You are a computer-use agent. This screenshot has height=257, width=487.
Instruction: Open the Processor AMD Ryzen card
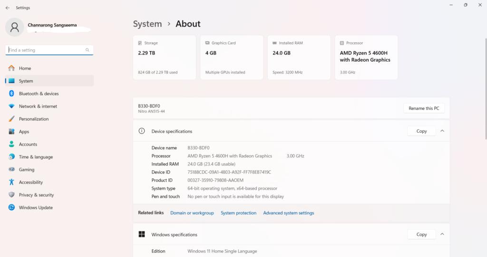pos(366,57)
